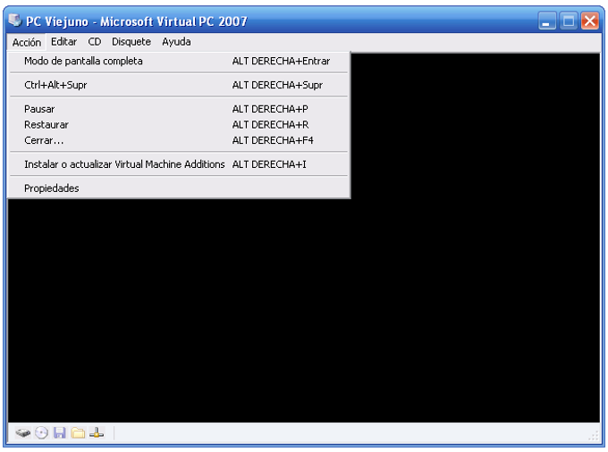608x452 pixels.
Task: Choose Restaurar to reset the machine
Action: pyautogui.click(x=179, y=125)
